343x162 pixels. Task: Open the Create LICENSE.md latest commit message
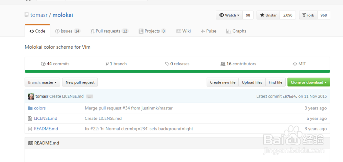[x=67, y=96]
